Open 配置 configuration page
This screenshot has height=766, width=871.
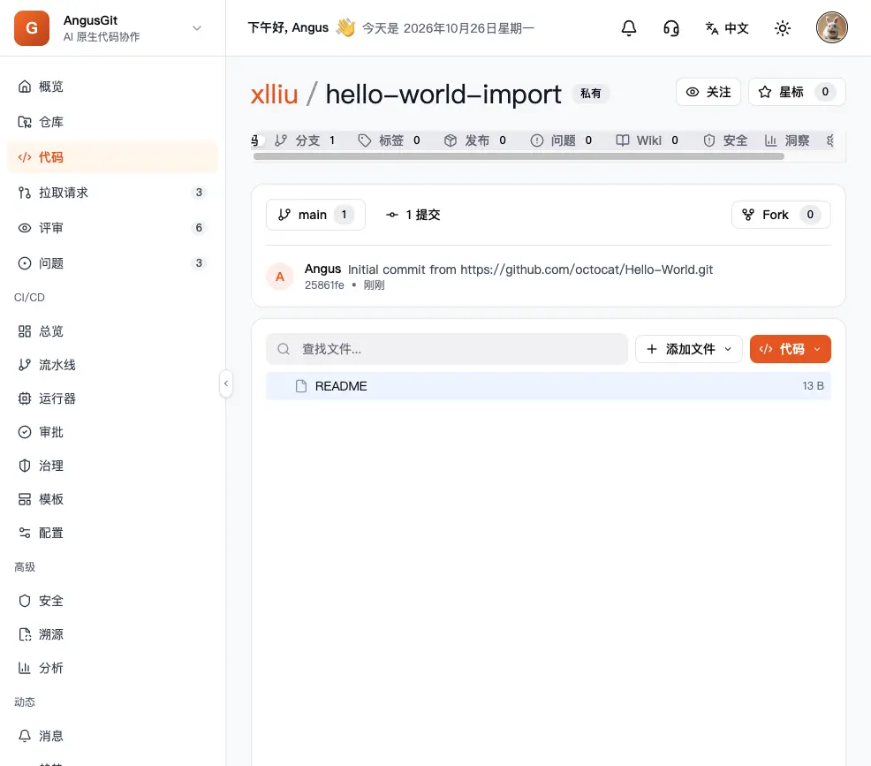112,534
